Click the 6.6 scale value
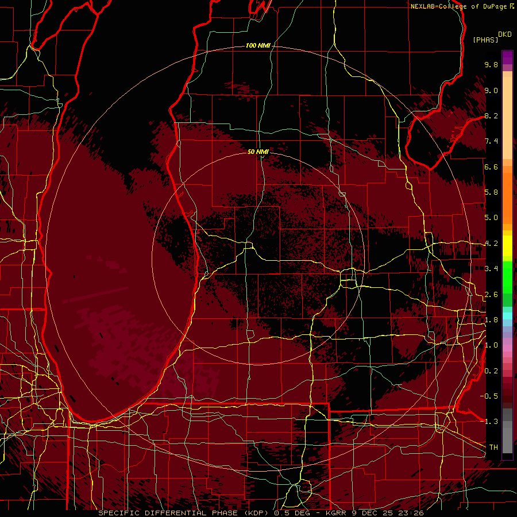Image resolution: width=517 pixels, height=517 pixels. tap(491, 167)
